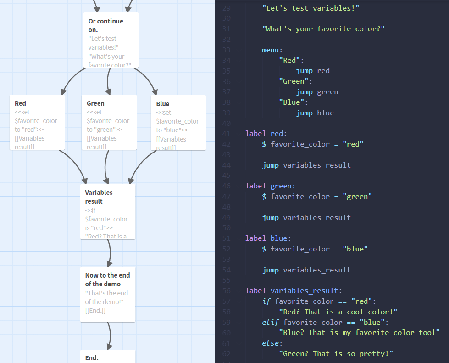
Task: Select the "Green" passage card
Action: 109,122
